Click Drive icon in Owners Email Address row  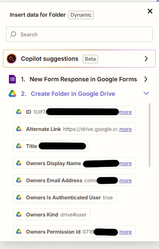[x=19, y=180]
